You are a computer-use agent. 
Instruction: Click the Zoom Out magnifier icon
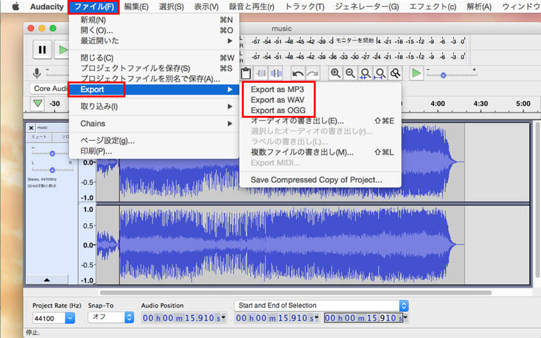pyautogui.click(x=350, y=73)
